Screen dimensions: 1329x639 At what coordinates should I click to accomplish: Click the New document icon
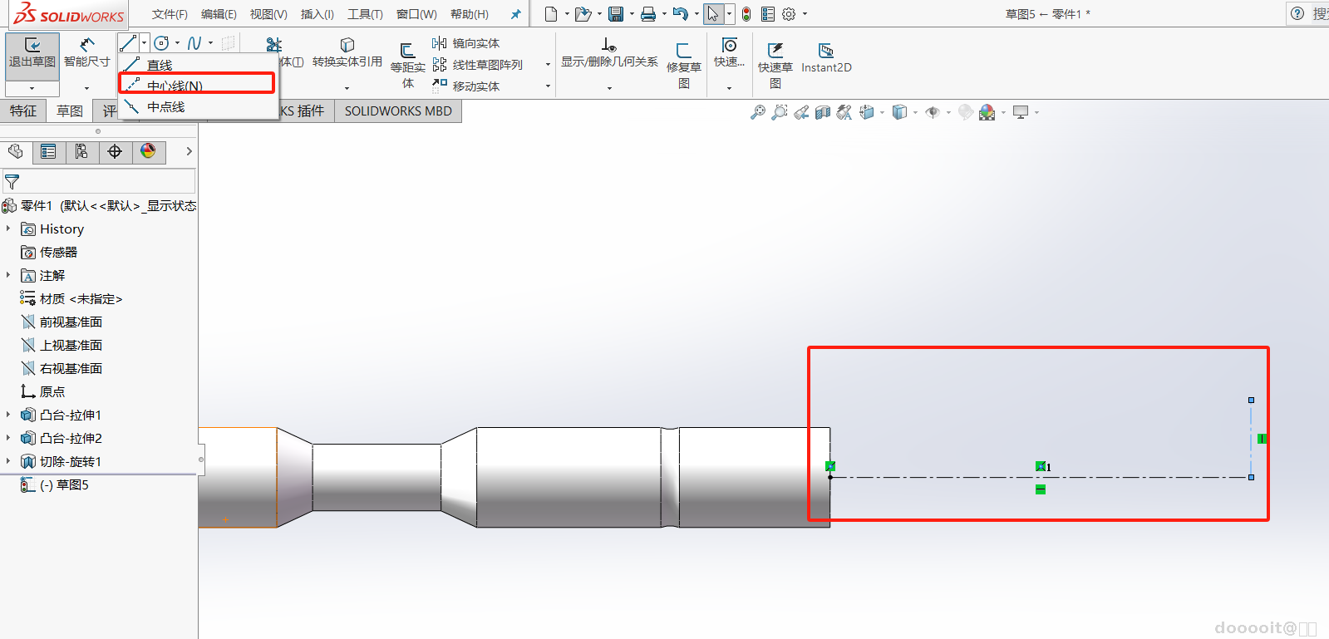pyautogui.click(x=551, y=14)
